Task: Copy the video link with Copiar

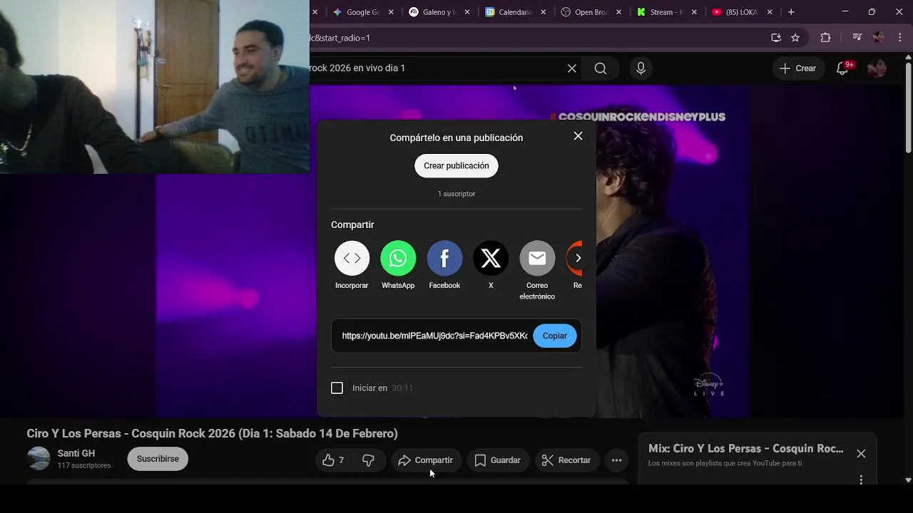Action: pyautogui.click(x=555, y=336)
